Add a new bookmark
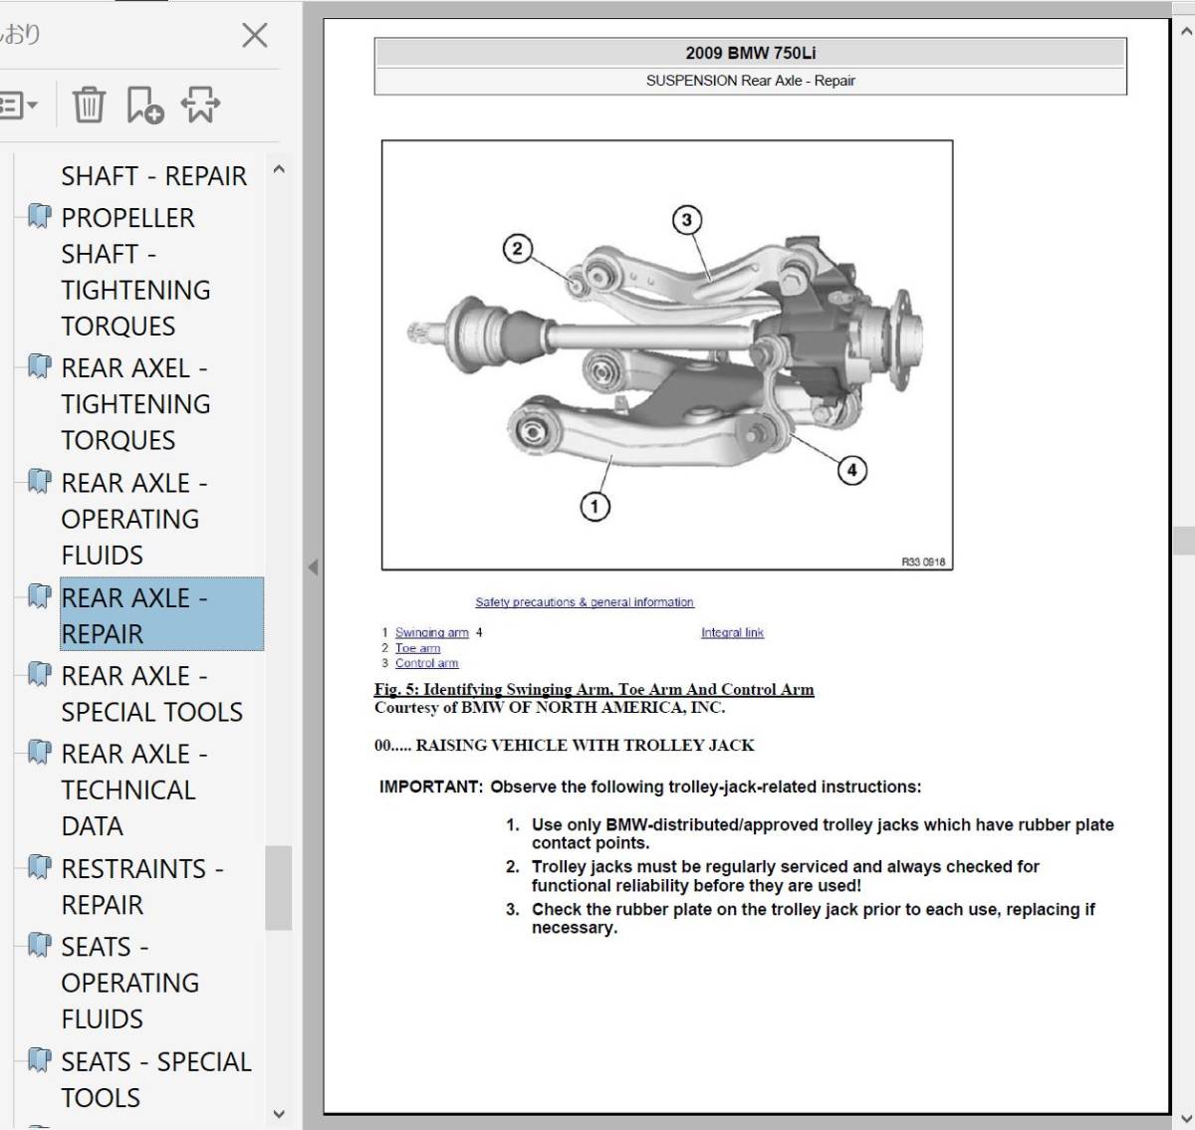Viewport: 1195px width, 1130px height. pyautogui.click(x=144, y=105)
